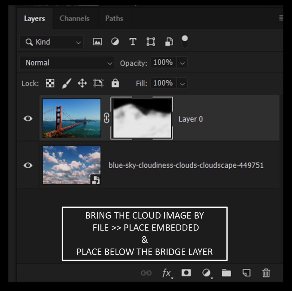Screen dimensions: 292x291
Task: Click the add layer mask button
Action: click(x=186, y=273)
